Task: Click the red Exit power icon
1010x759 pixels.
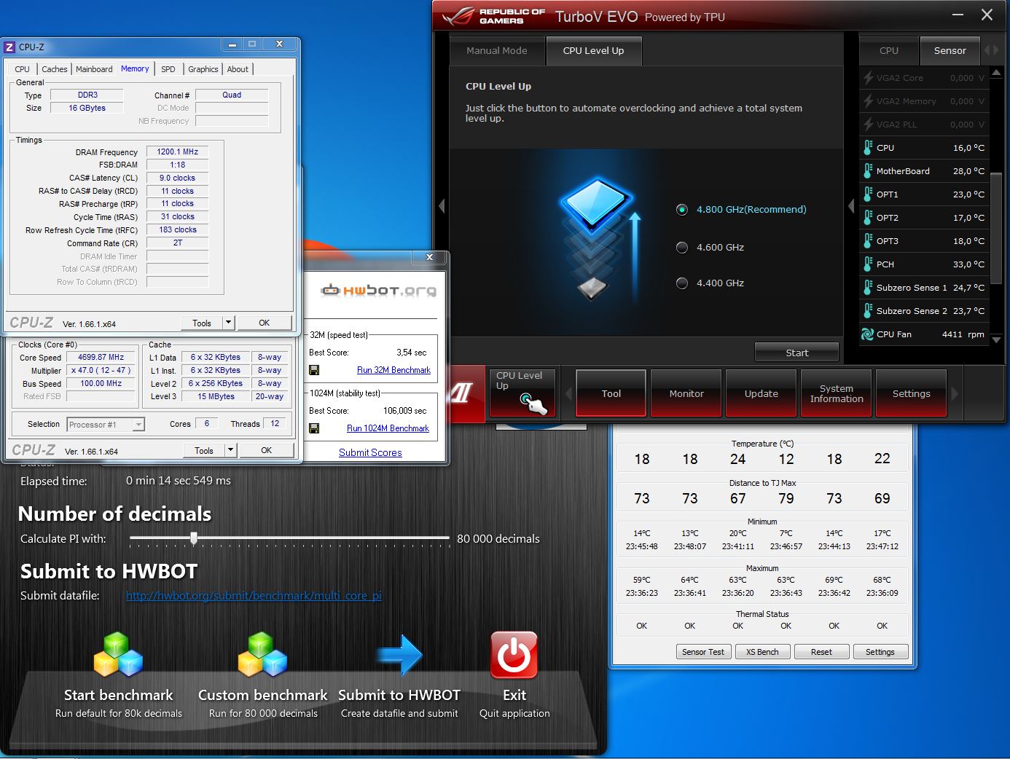Action: (514, 655)
